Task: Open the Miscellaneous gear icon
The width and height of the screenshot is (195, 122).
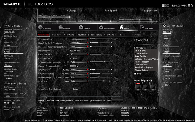Action: (x=107, y=28)
